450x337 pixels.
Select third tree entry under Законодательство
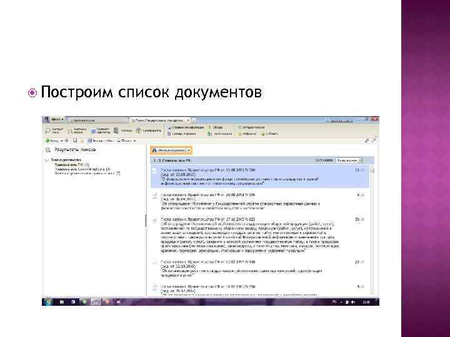(87, 173)
